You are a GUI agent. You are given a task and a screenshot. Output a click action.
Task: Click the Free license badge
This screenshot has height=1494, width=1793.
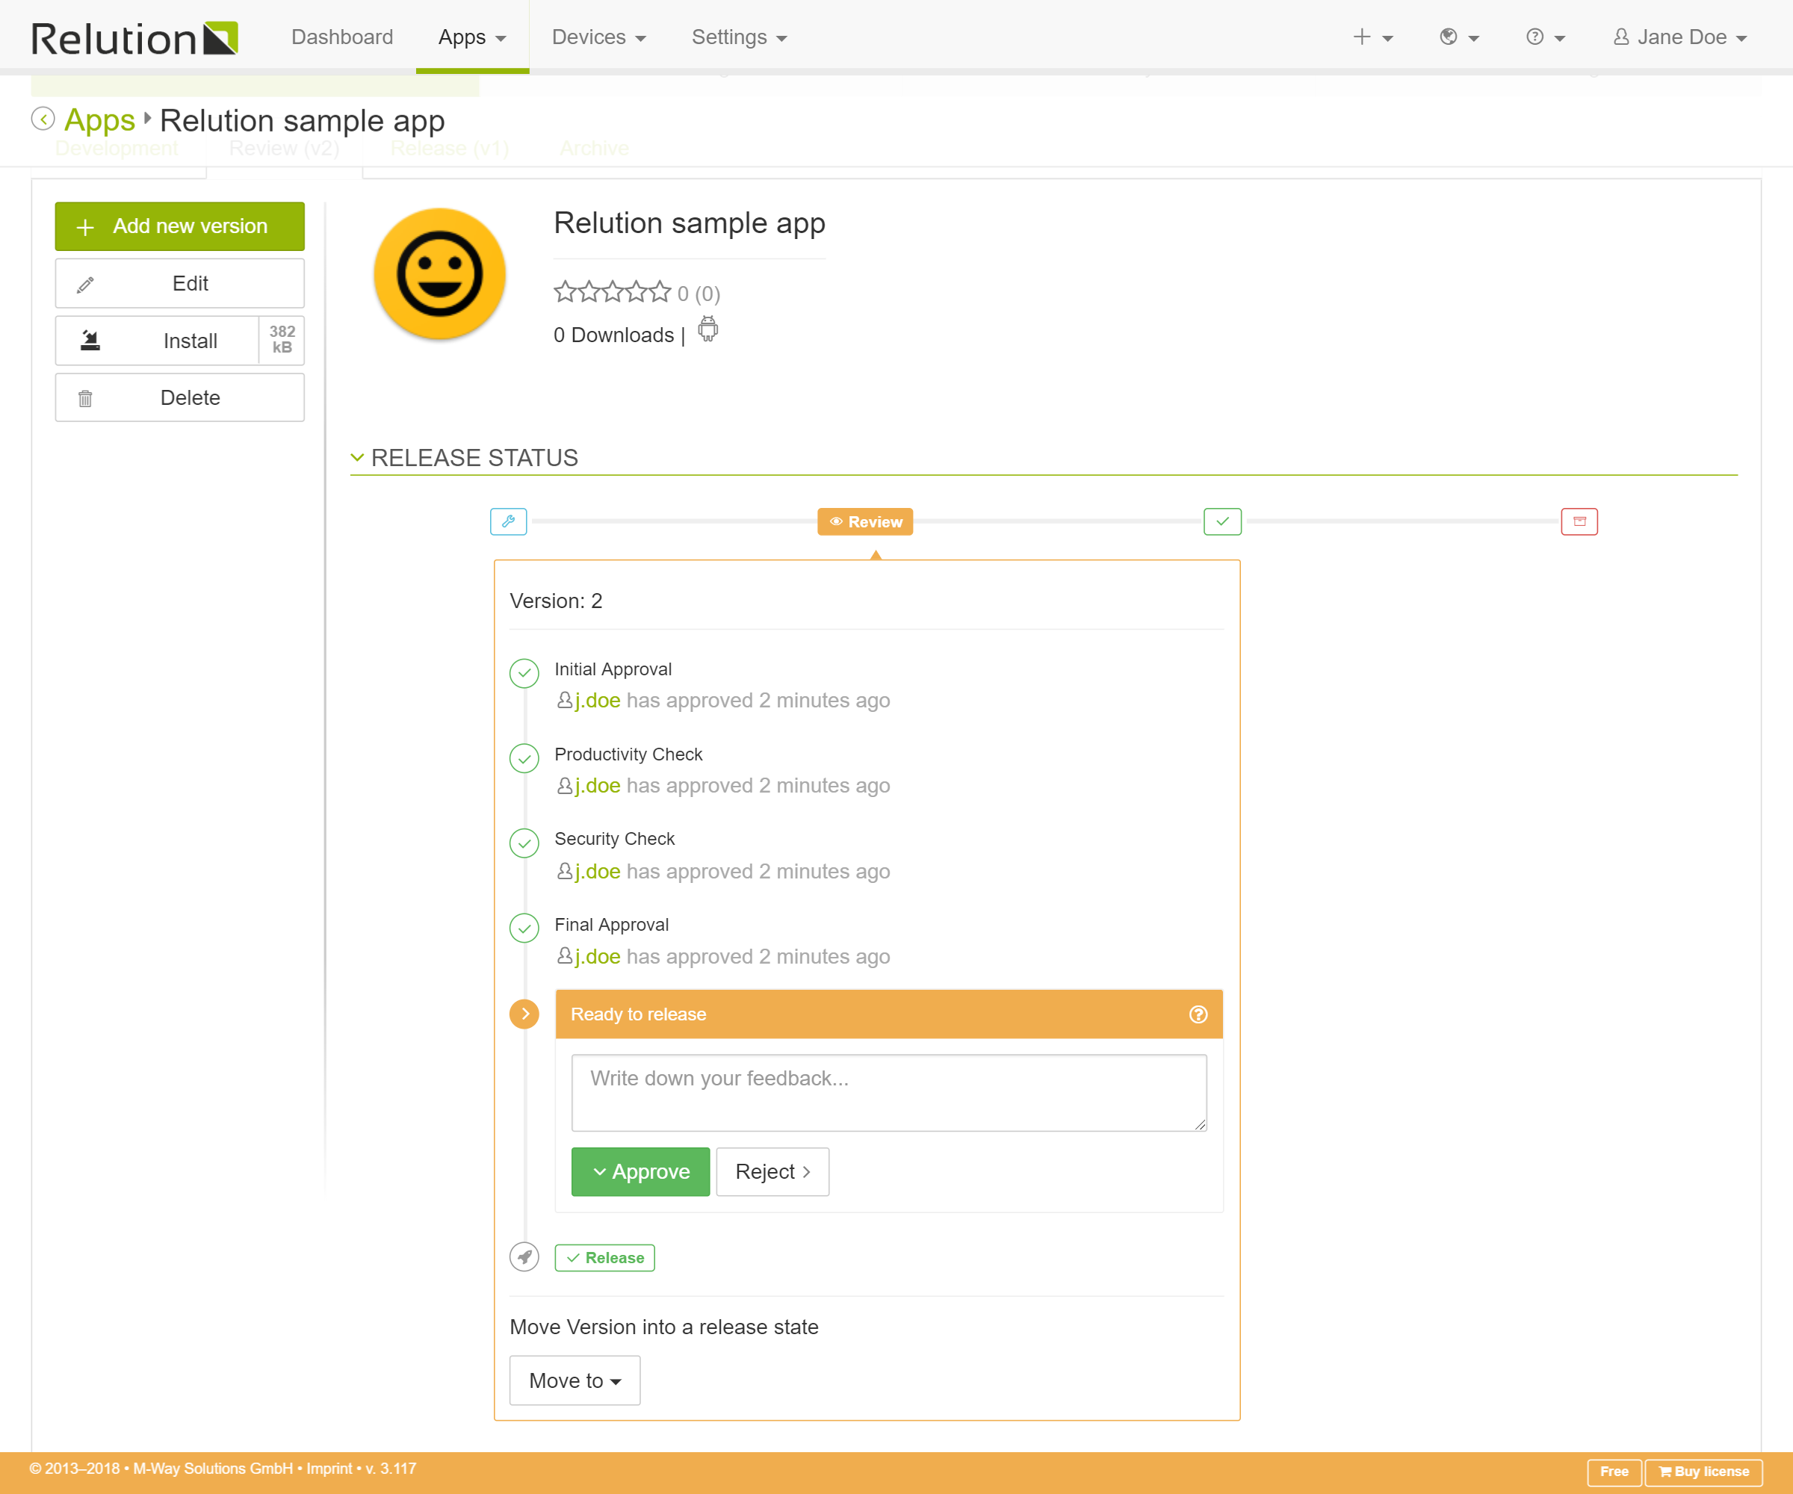1614,1471
